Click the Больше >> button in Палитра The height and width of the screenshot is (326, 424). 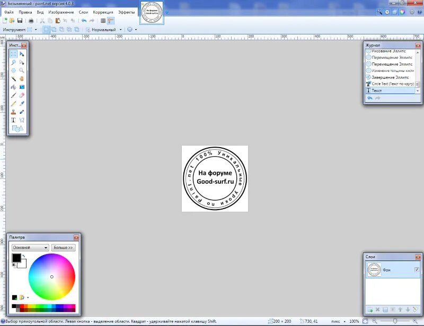tap(63, 247)
